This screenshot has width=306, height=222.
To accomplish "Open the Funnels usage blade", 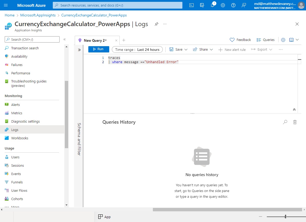I will click(x=16, y=182).
